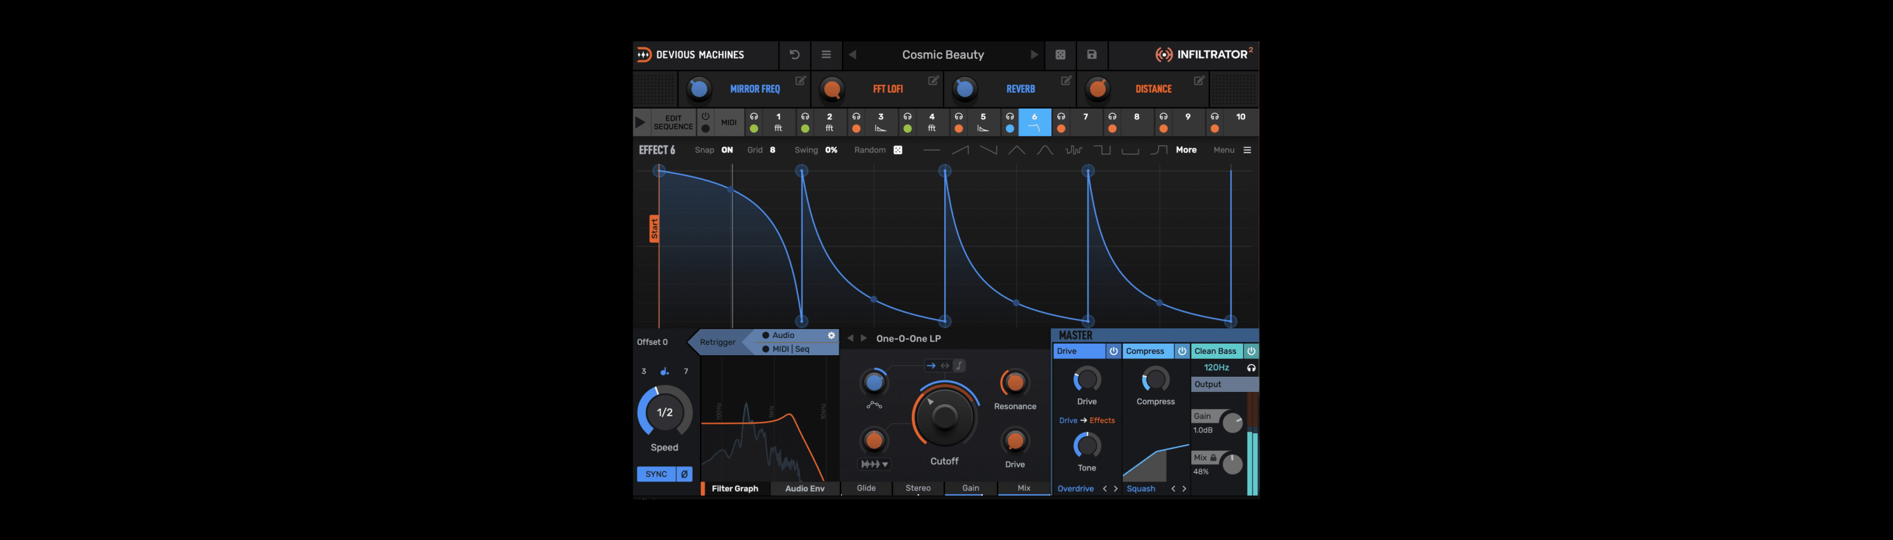This screenshot has width=1893, height=540.
Task: Apply the rounded bump envelope shape
Action: coord(1044,150)
